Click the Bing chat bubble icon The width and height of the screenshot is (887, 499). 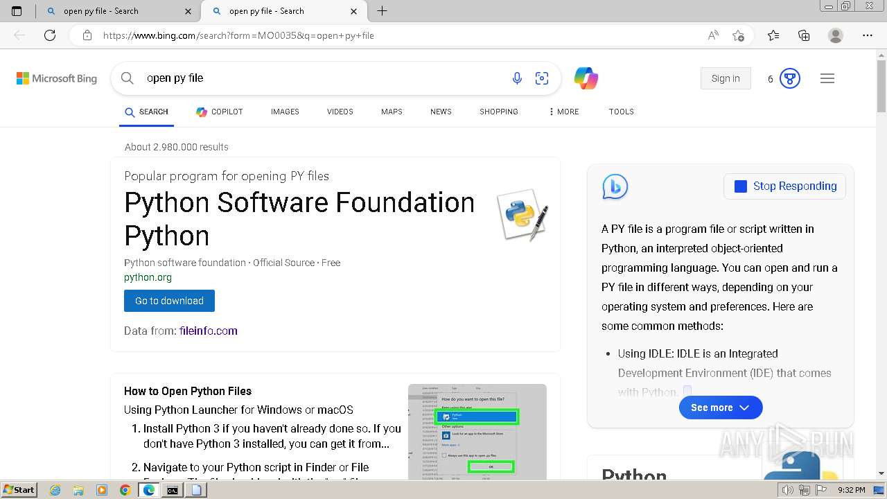pyautogui.click(x=615, y=186)
